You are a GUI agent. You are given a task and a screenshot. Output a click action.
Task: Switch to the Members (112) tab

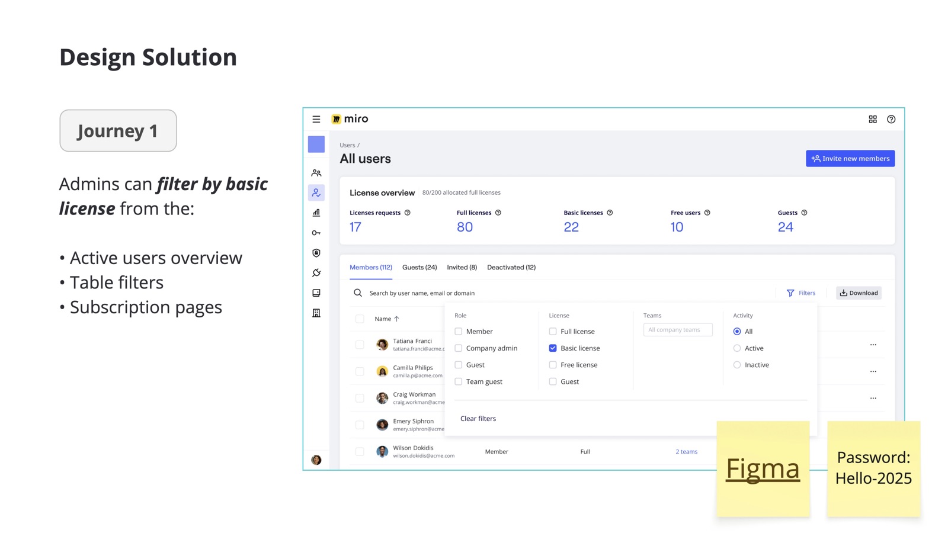point(371,267)
